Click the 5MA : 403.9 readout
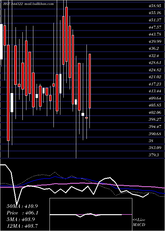 tap(21, 219)
